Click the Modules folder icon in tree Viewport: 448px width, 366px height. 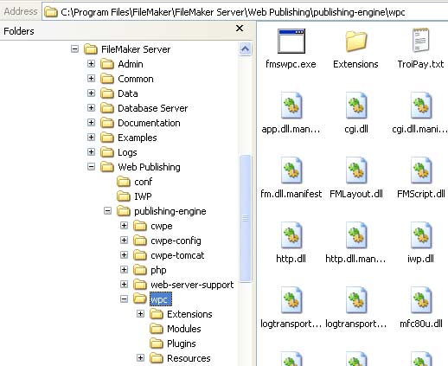coord(157,329)
